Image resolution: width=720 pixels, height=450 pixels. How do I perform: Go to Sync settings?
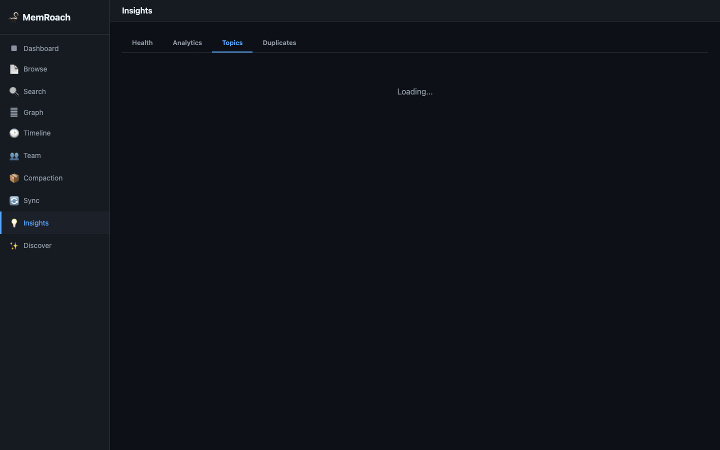point(31,200)
